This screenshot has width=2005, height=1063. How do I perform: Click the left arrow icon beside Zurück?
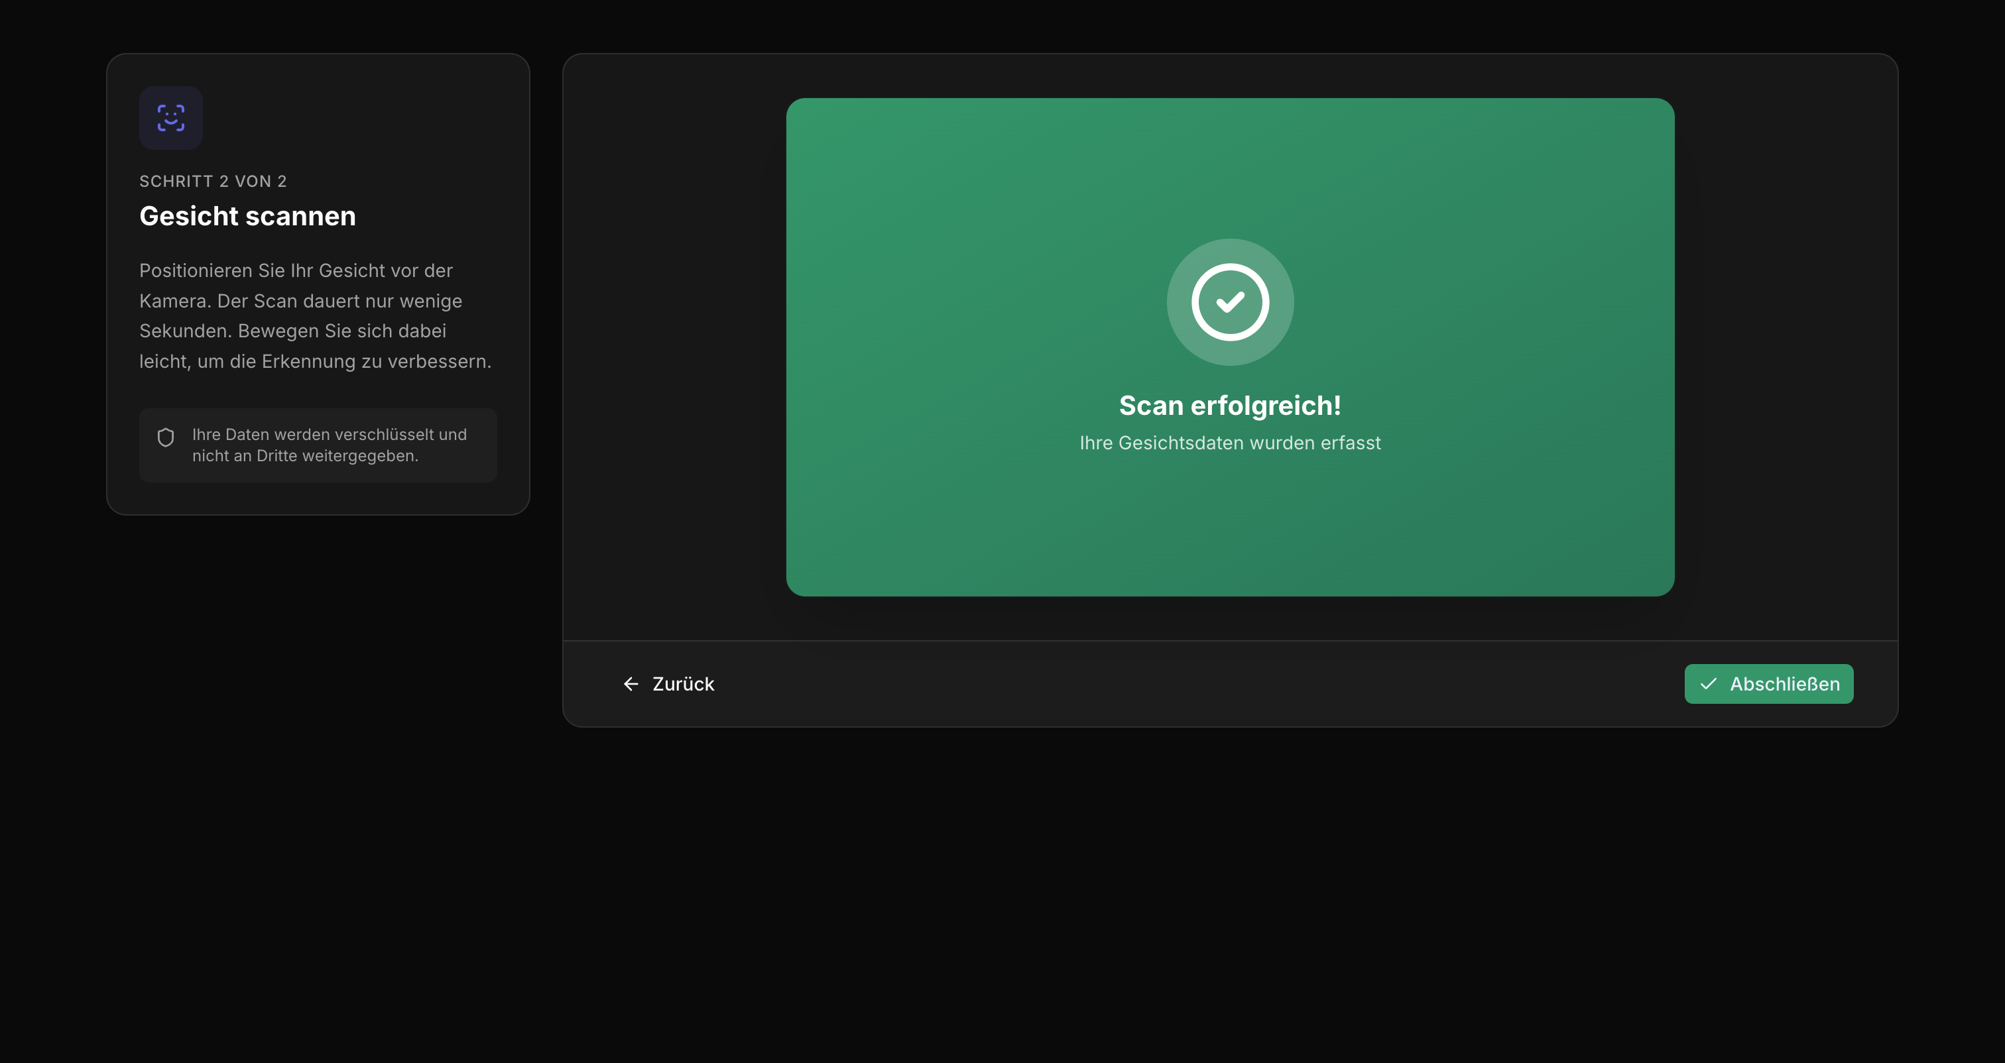(x=631, y=684)
